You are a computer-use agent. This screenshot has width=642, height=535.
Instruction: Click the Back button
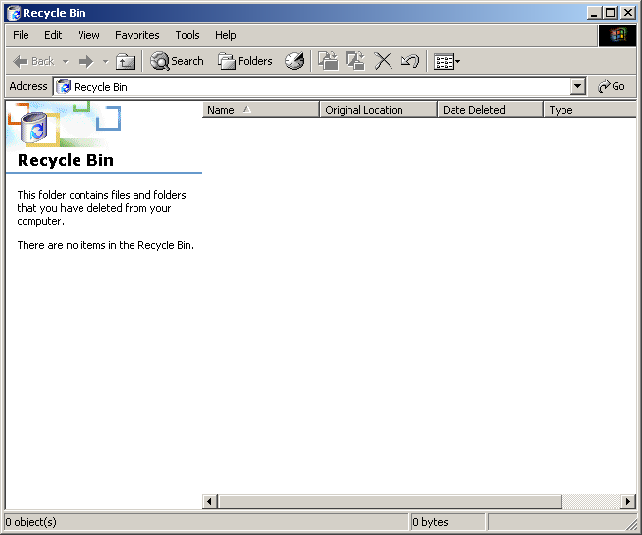[x=34, y=61]
